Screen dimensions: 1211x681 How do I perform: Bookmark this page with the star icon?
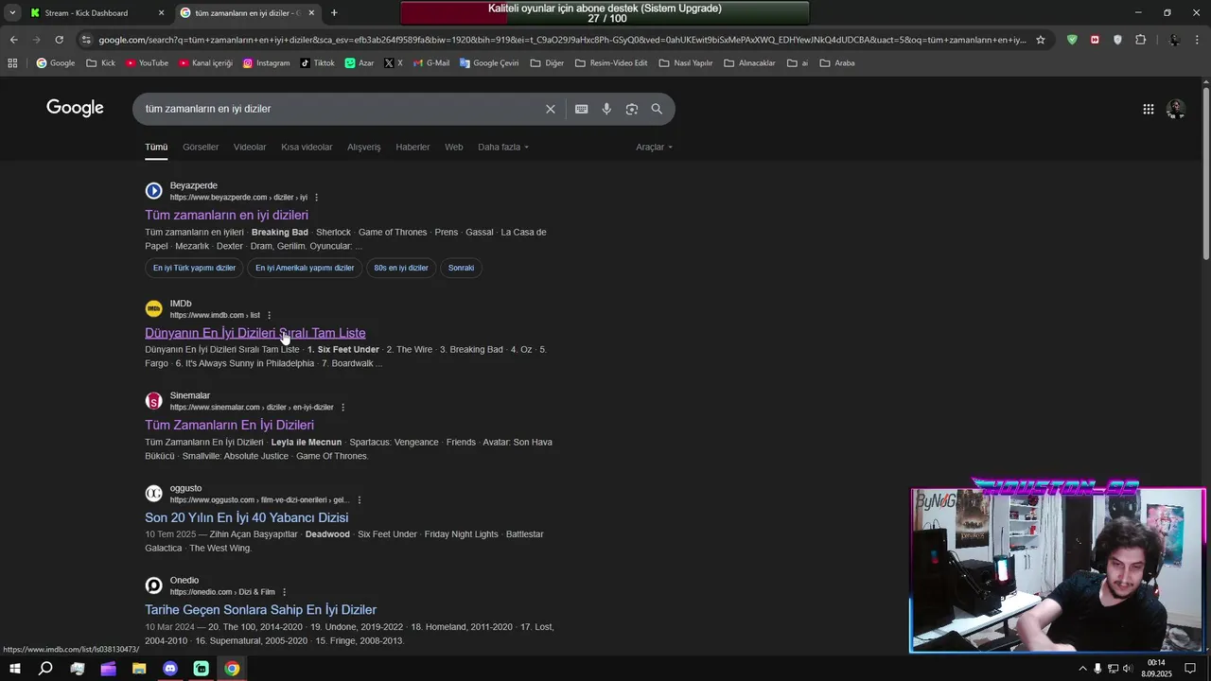(x=1041, y=40)
